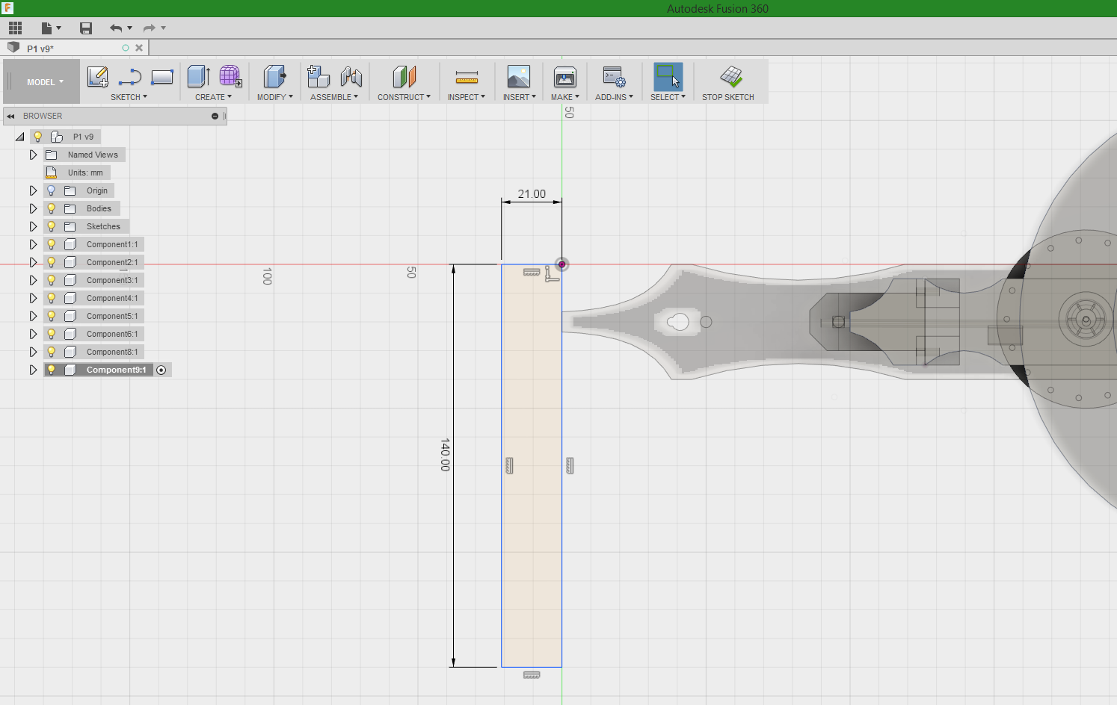Screen dimensions: 1117x705
Task: Expand the Origin folder
Action: click(x=33, y=190)
